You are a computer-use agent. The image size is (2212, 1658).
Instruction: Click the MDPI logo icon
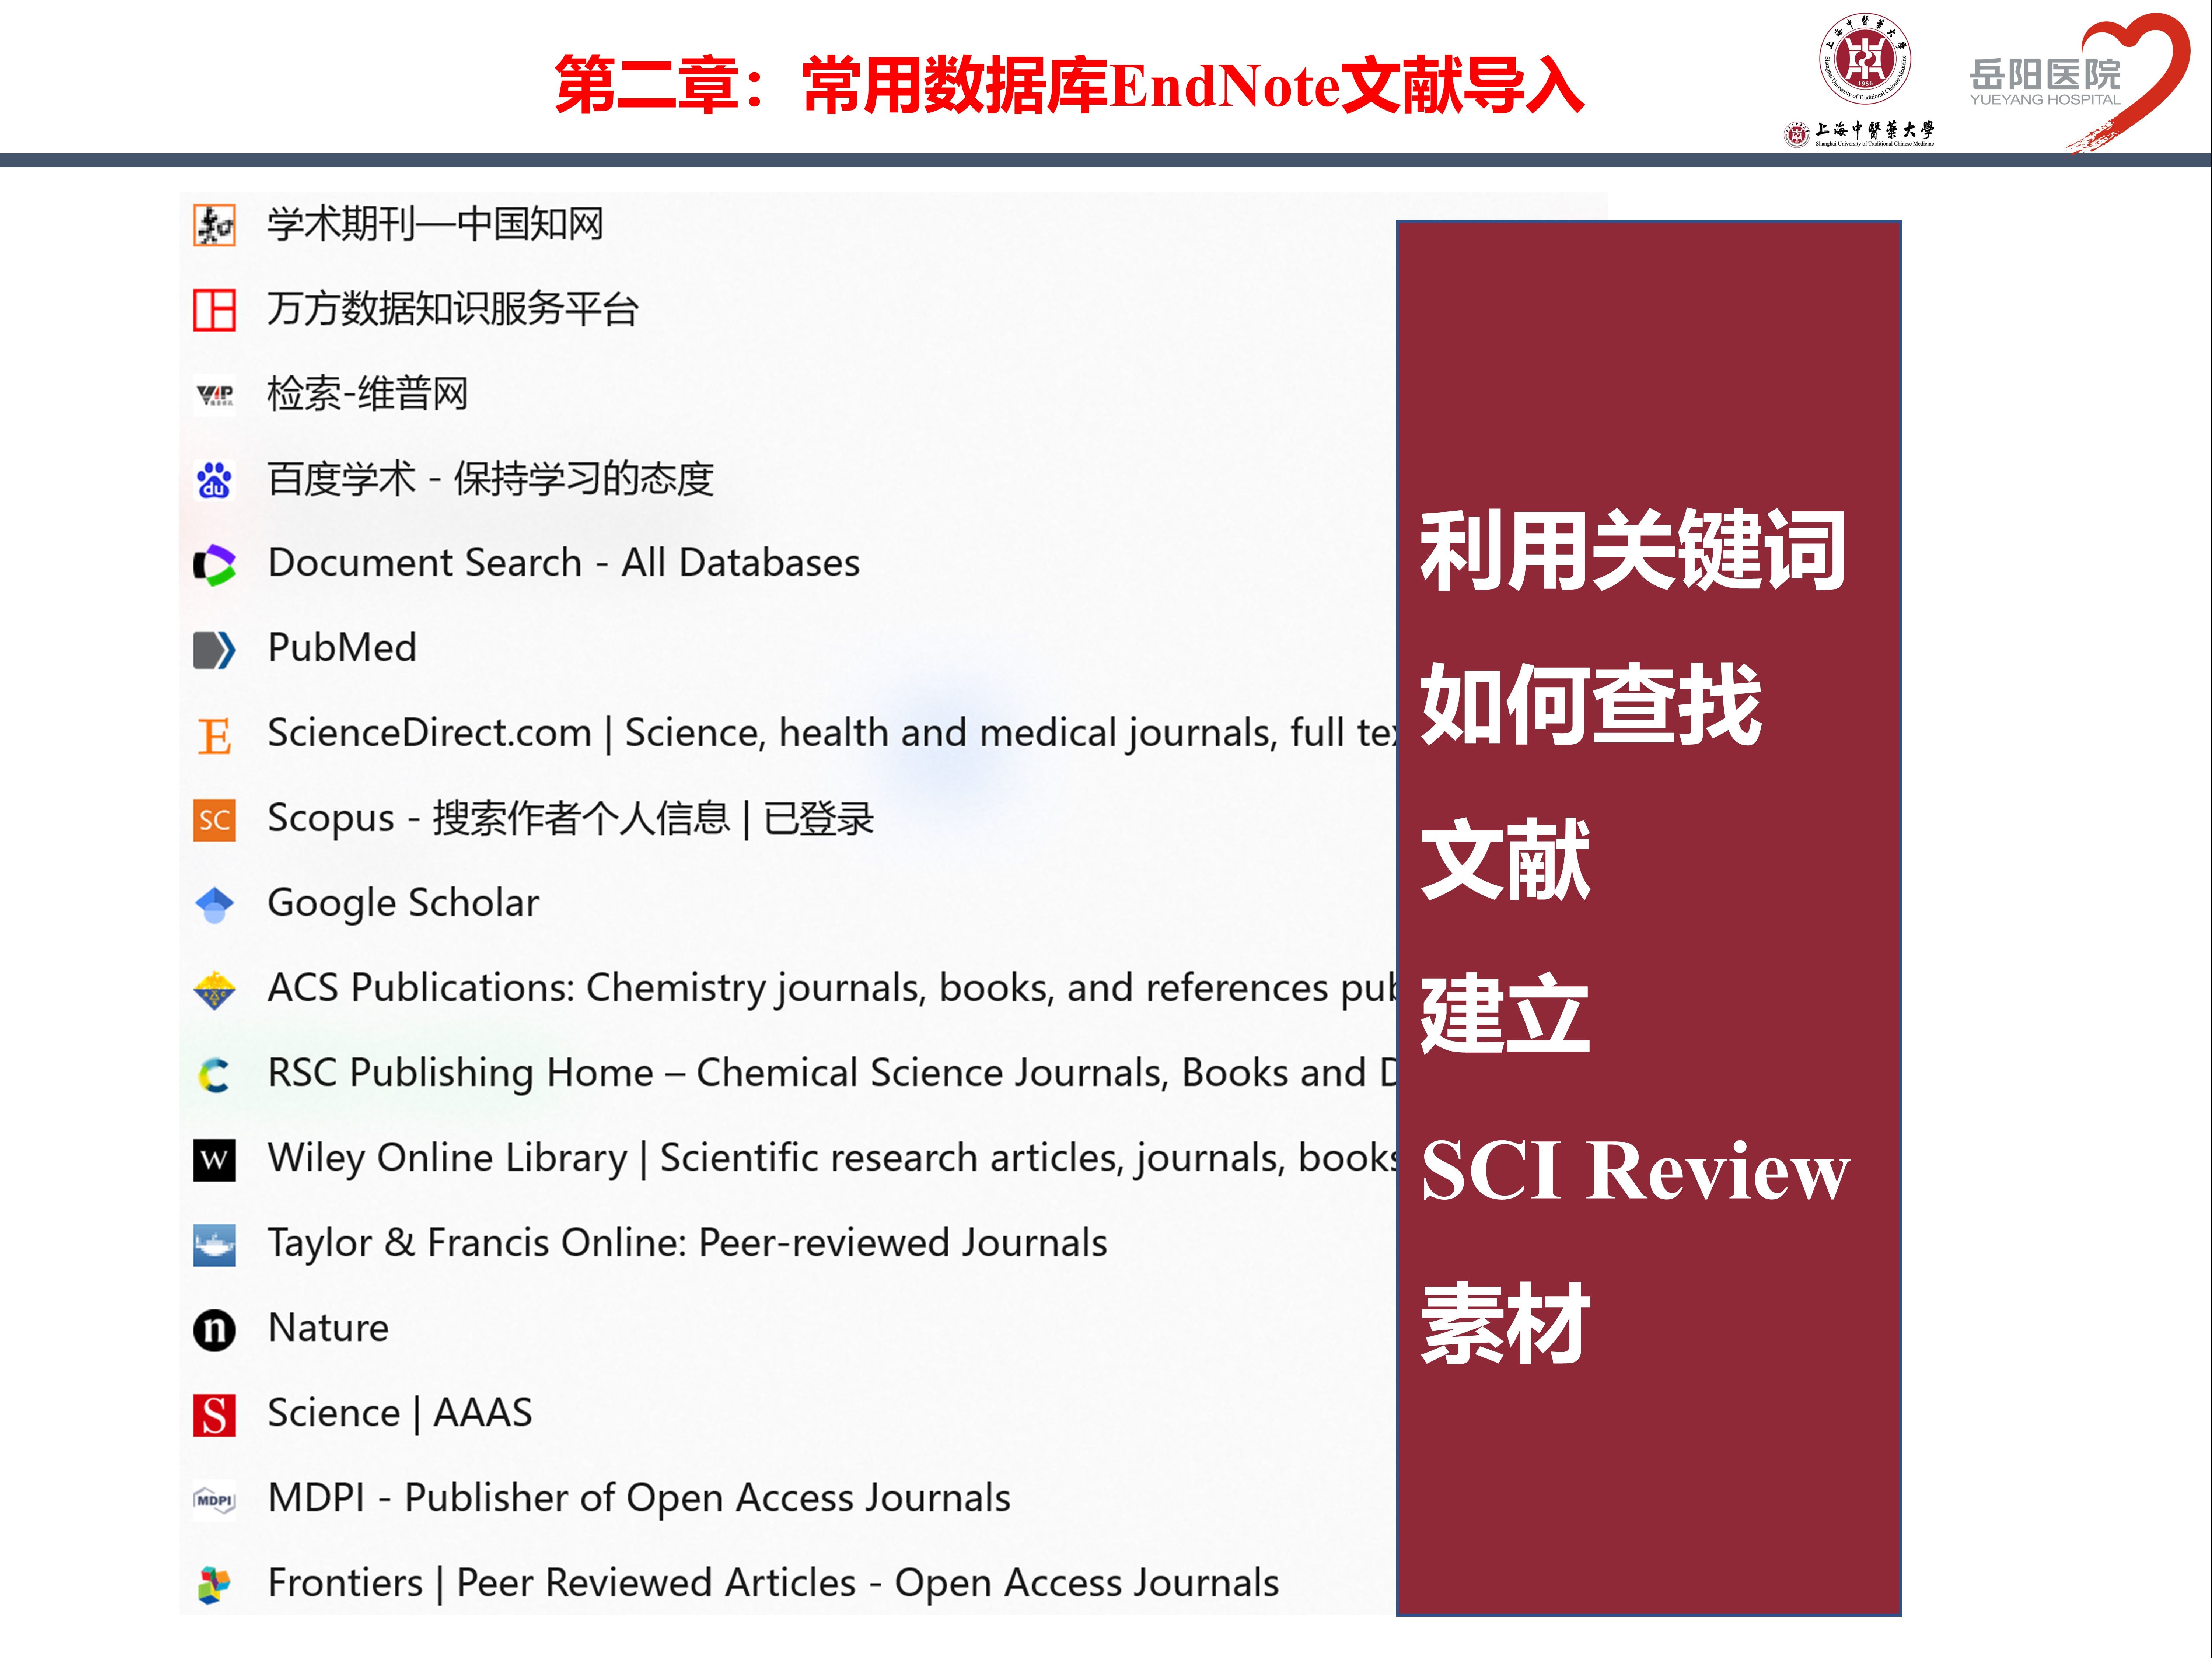click(x=214, y=1500)
